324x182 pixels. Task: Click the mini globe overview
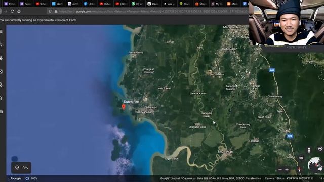tap(315, 165)
